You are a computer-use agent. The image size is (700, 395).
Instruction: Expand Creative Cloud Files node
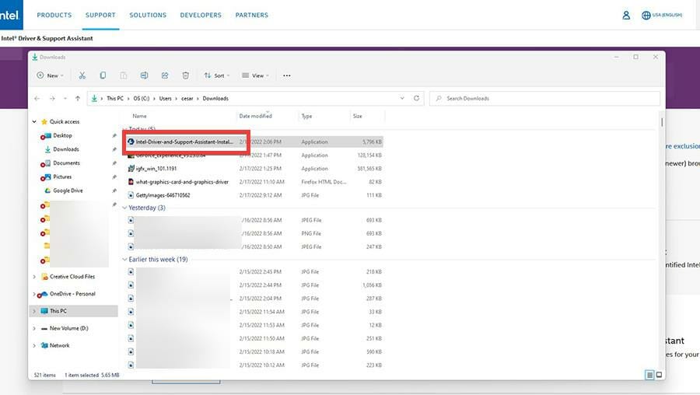[x=34, y=277]
